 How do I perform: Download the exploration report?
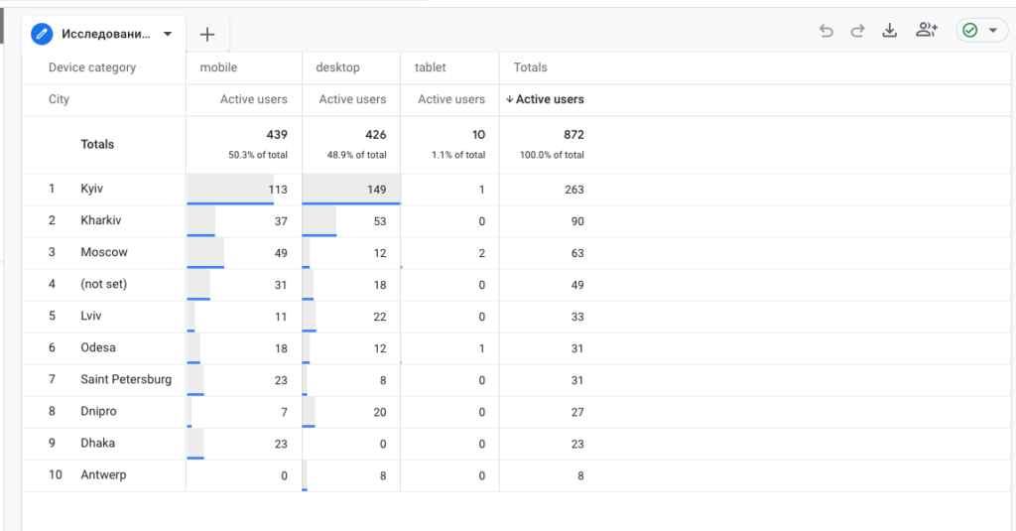890,31
